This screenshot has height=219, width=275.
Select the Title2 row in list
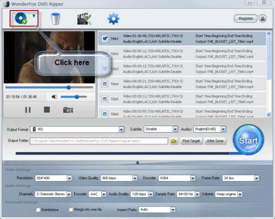(x=182, y=53)
